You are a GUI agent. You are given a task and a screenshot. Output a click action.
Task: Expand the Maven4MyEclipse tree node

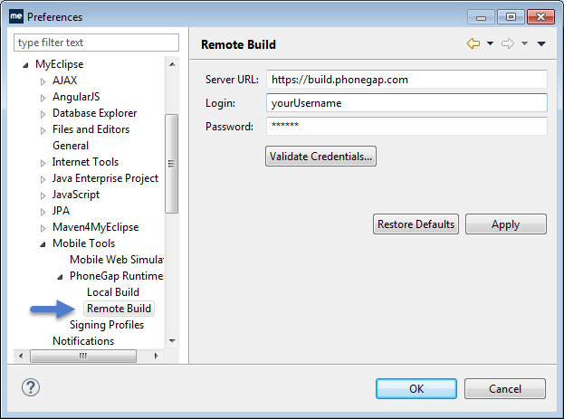tap(43, 228)
